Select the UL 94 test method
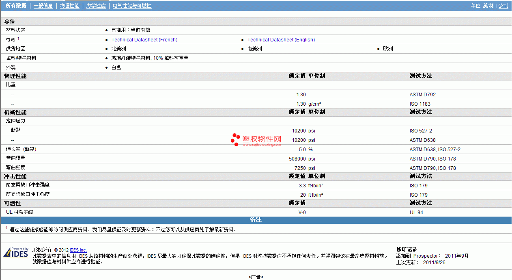The width and height of the screenshot is (512, 280). click(x=417, y=213)
